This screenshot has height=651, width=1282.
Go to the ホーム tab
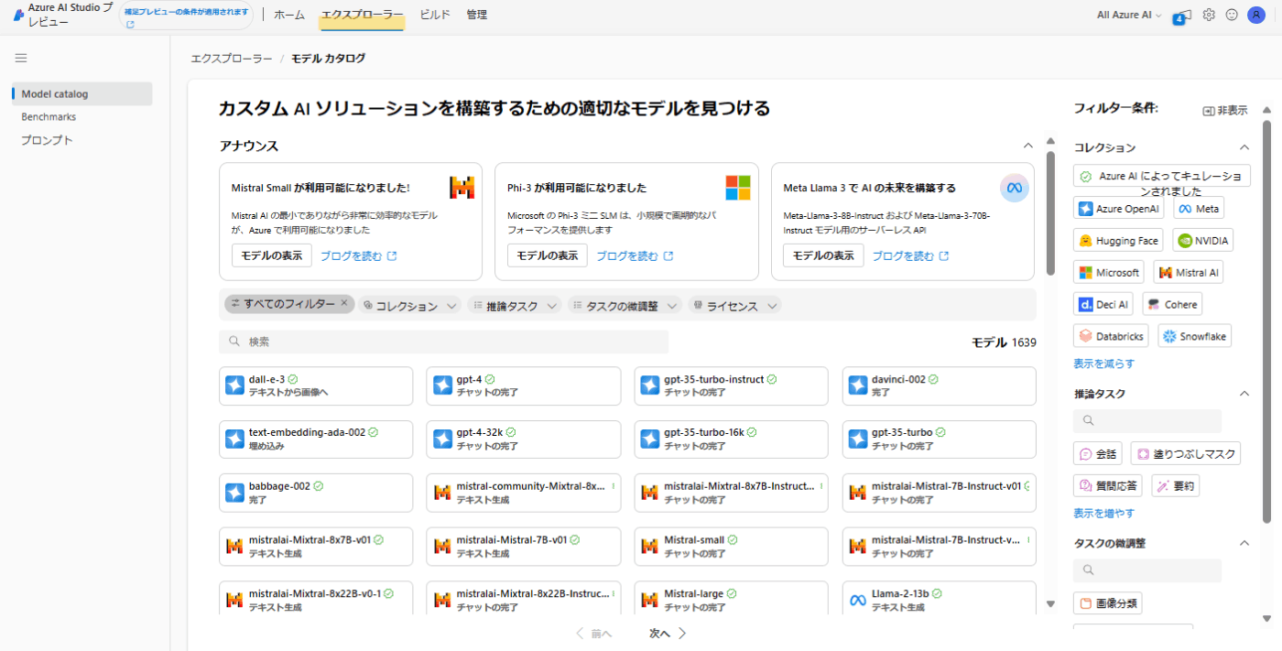coord(289,15)
